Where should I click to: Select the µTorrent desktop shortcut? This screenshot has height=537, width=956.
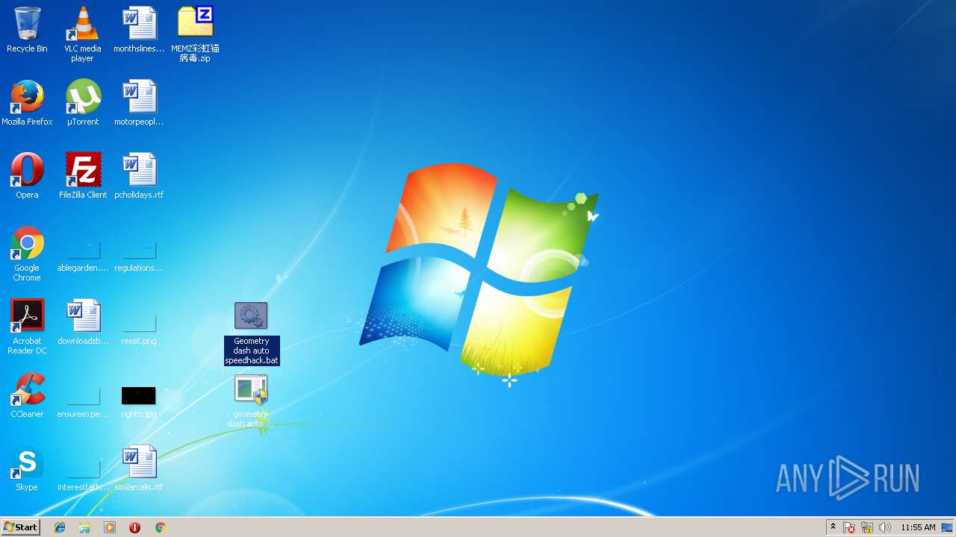tap(83, 97)
